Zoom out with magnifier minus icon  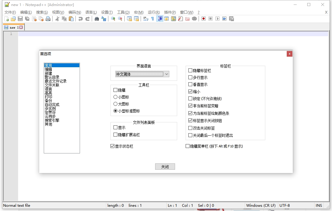pos(120,19)
